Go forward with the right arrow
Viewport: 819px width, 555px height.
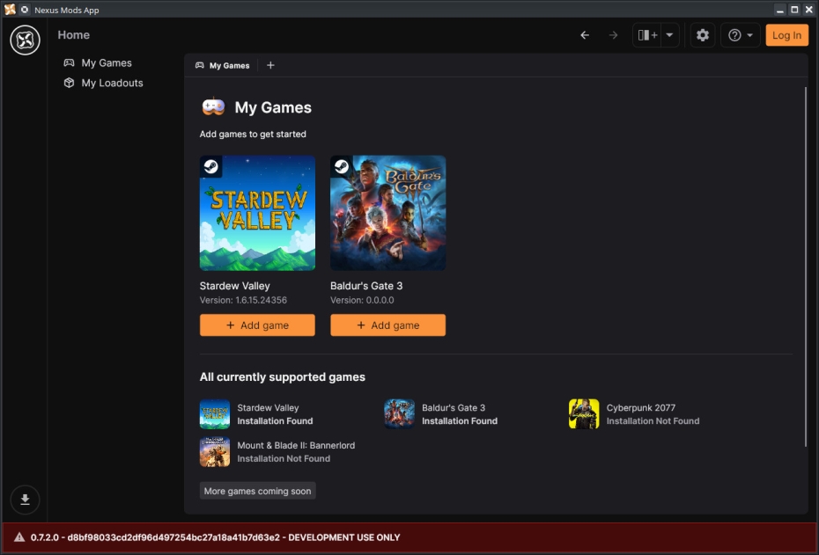click(x=613, y=35)
